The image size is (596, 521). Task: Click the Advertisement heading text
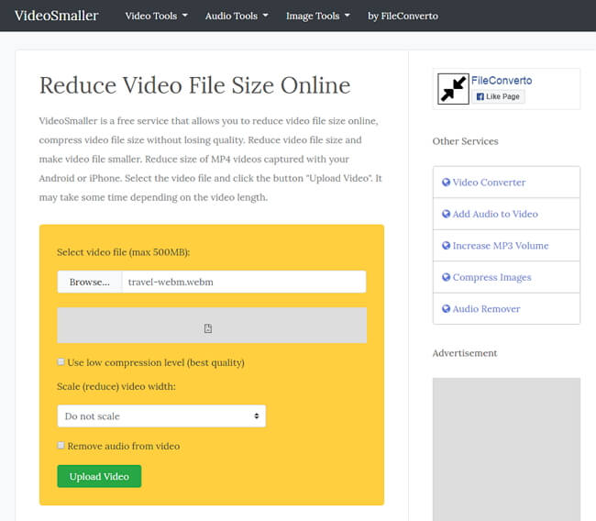tap(465, 353)
